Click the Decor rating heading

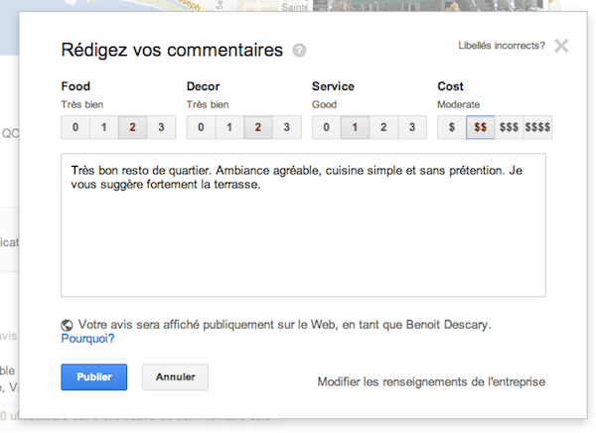203,86
